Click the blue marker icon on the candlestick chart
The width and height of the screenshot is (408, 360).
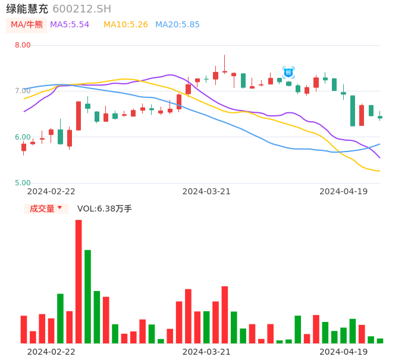pos(288,72)
